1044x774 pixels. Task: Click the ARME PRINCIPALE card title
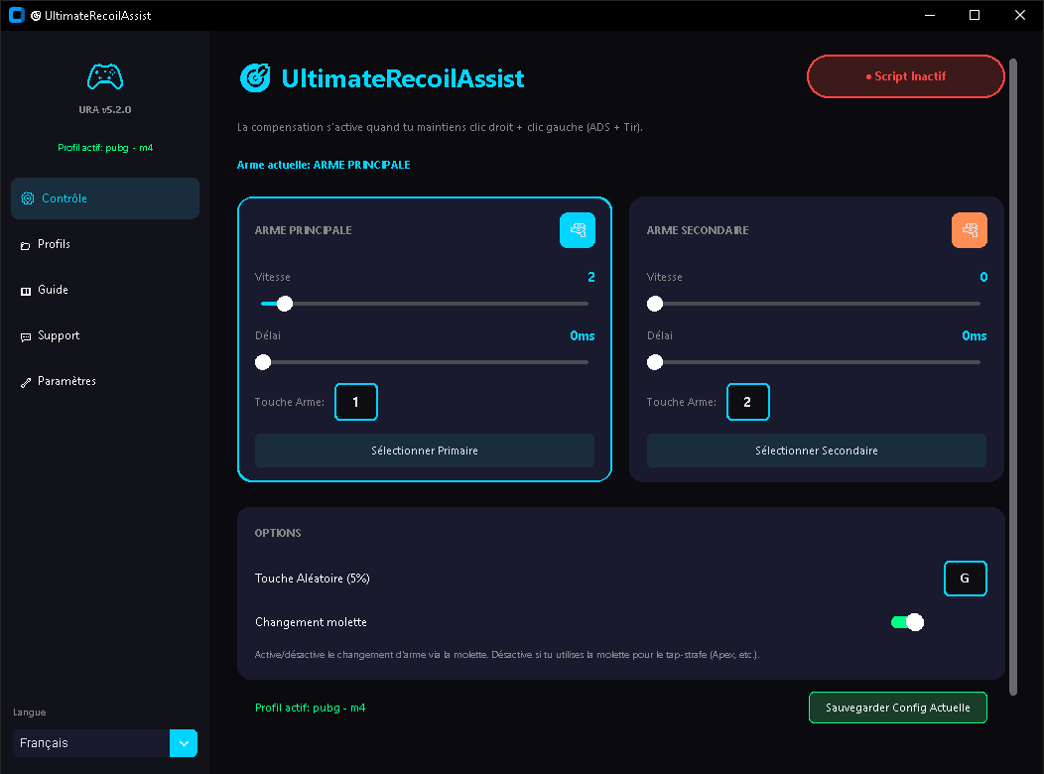[303, 230]
